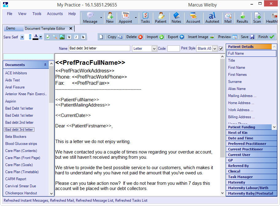Open Results from the toolbar
The width and height of the screenshot is (280, 206).
point(242,17)
